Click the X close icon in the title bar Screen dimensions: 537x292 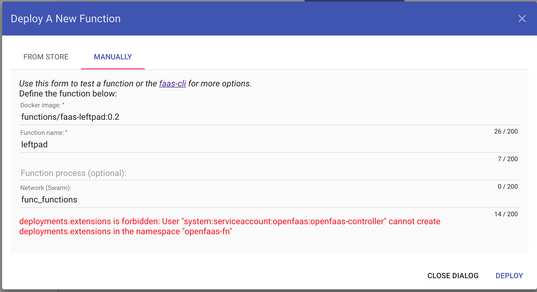[x=522, y=19]
